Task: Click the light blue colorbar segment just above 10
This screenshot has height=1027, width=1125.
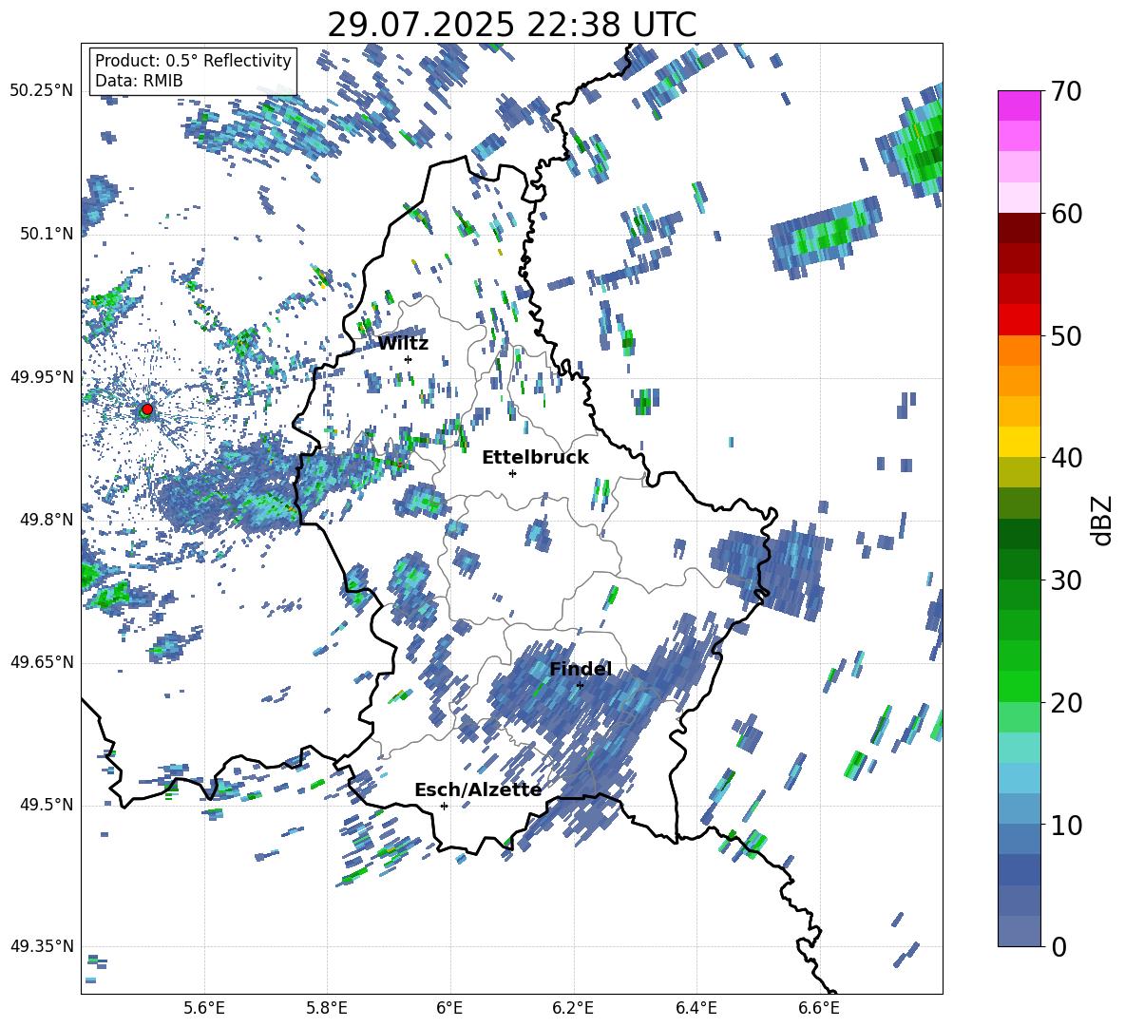Action: click(x=1019, y=809)
